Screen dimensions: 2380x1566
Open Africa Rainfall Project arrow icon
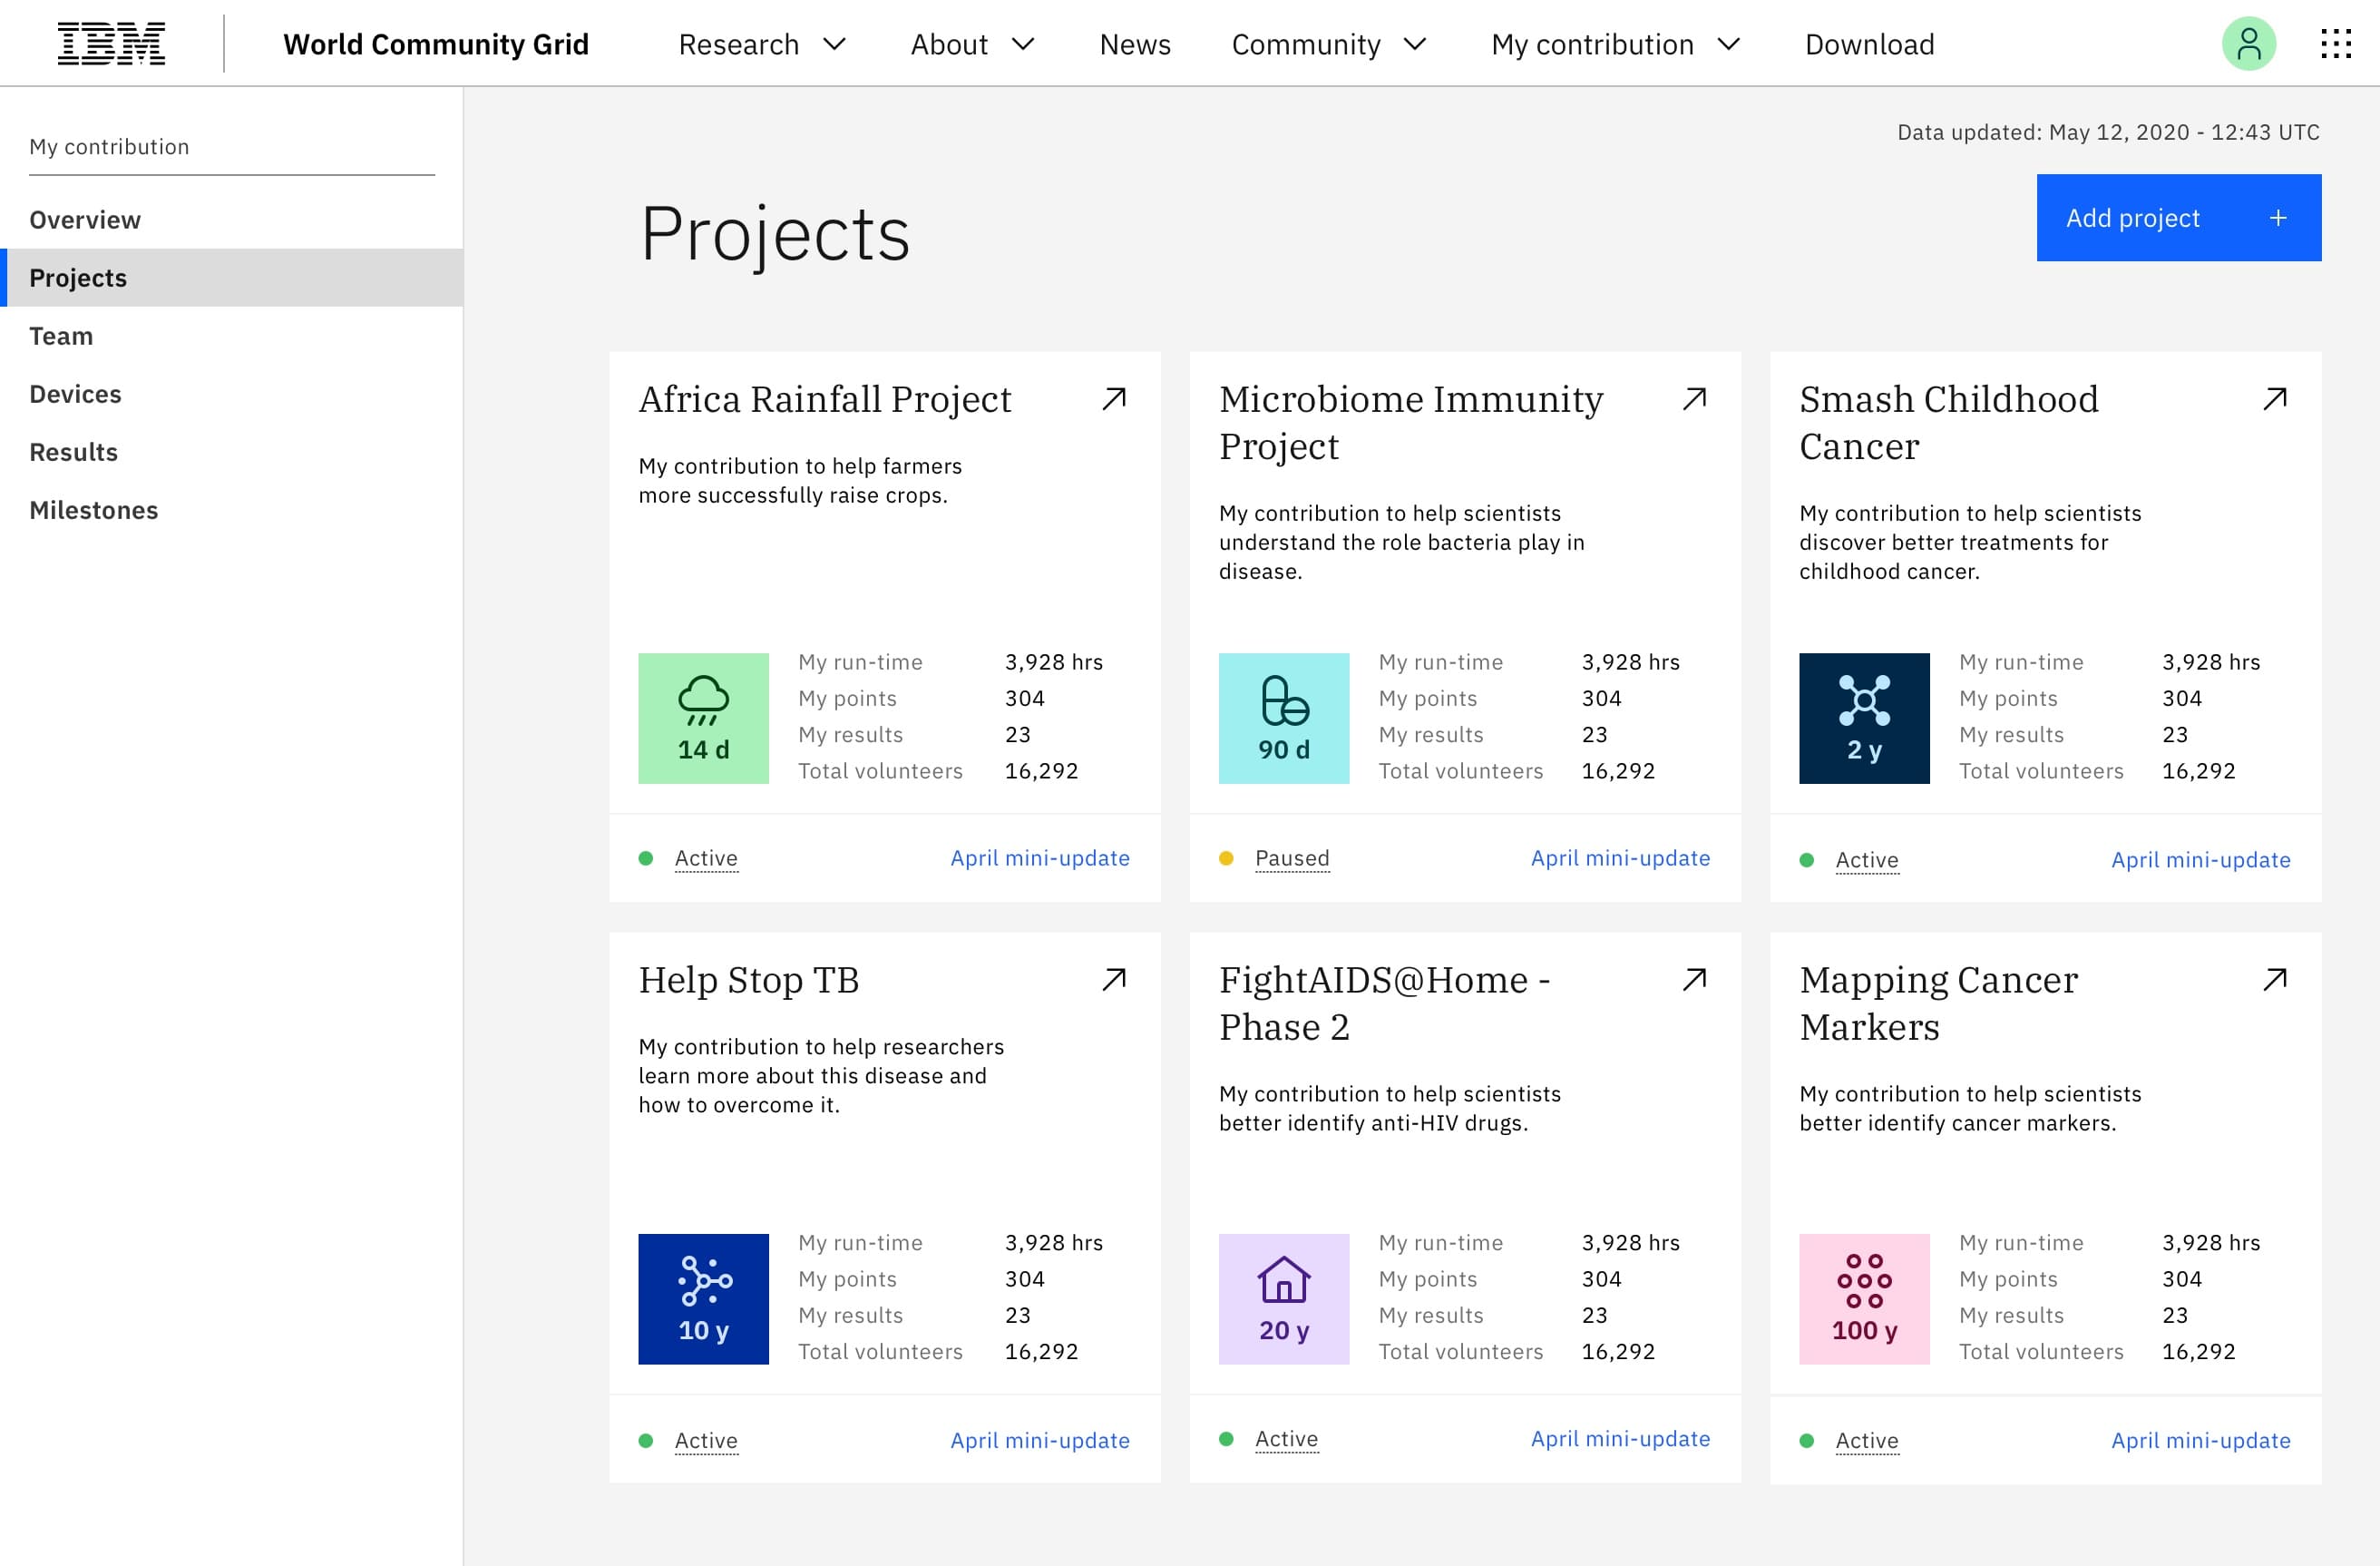coord(1114,399)
